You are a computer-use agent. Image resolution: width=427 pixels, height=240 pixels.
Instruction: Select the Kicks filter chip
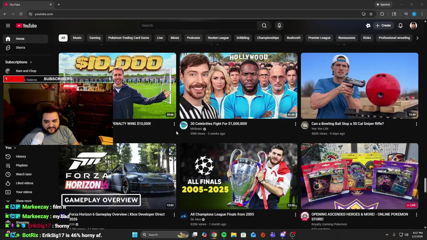tap(367, 38)
